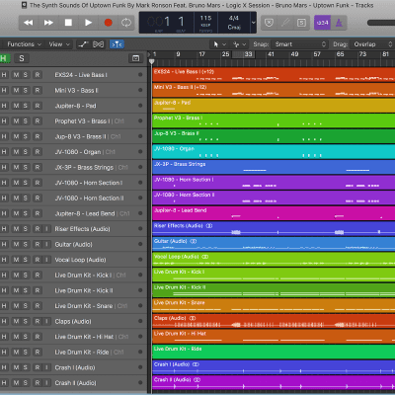Screen dimensions: 395x395
Task: Click the global Solo S button in track header
Action: 22,58
